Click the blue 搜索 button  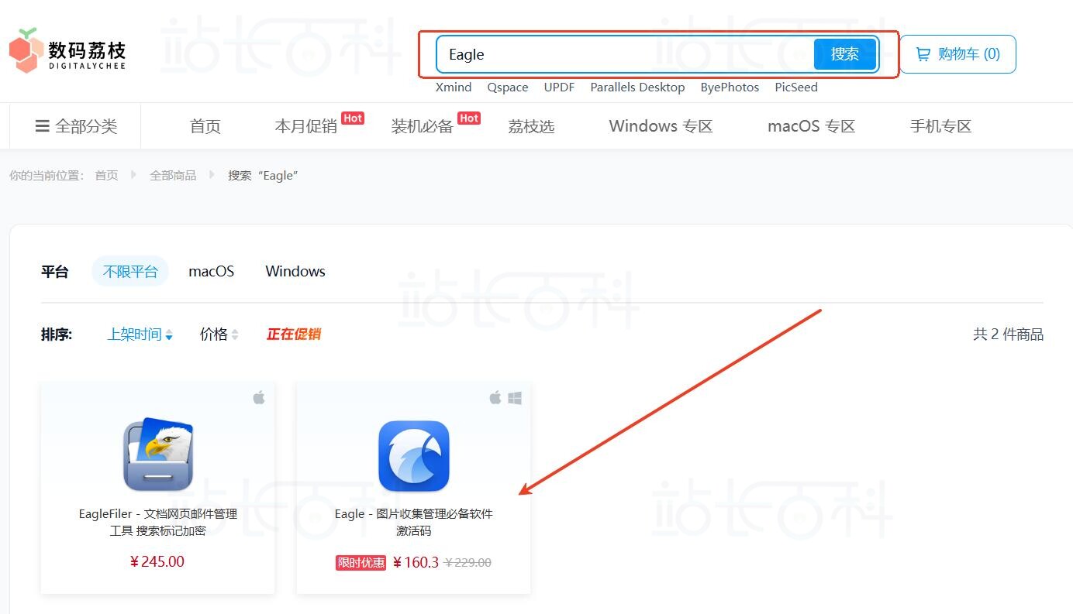pyautogui.click(x=845, y=54)
